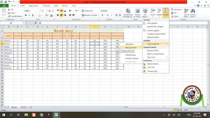Open the Font name Calibri dropdown
The height and width of the screenshot is (118, 210).
[x=40, y=11]
